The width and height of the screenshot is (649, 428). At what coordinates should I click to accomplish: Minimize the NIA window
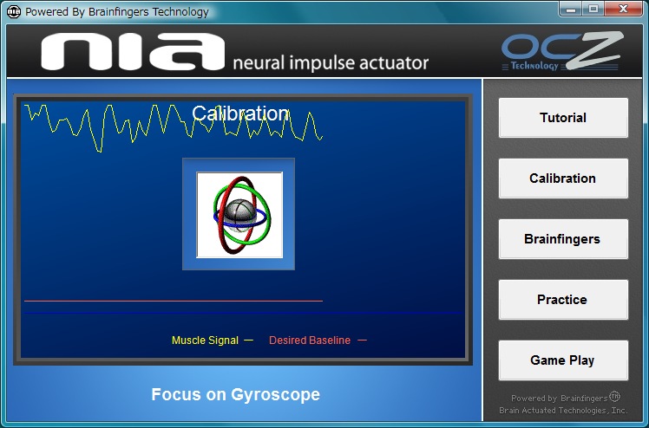click(571, 9)
